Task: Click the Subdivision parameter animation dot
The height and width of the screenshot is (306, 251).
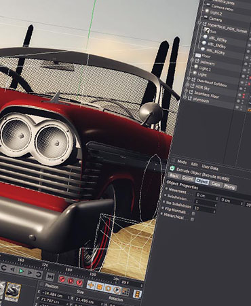Action: pos(166,195)
